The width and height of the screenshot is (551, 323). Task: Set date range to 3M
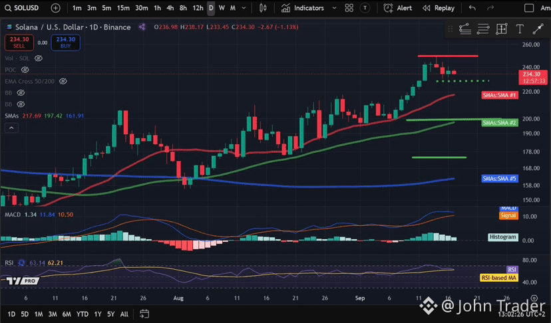tap(53, 314)
